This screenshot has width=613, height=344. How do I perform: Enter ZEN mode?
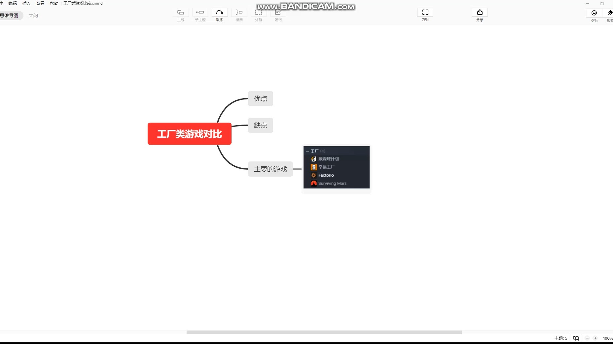click(425, 12)
